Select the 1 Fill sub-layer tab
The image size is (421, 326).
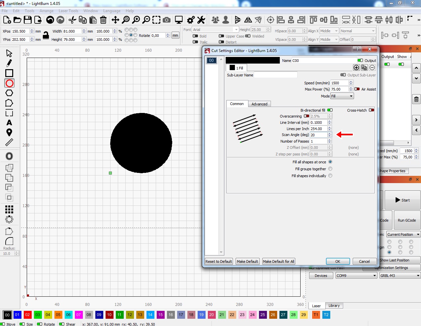point(236,68)
